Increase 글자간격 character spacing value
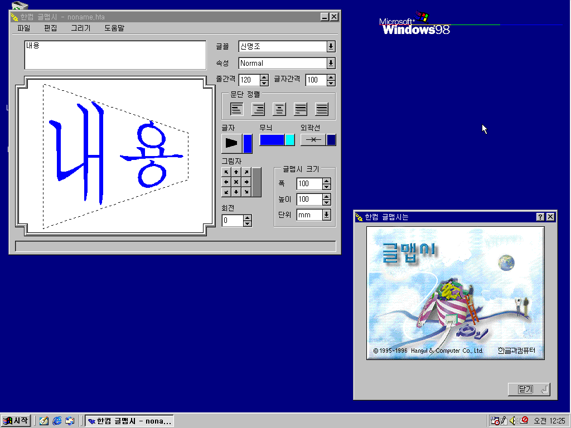The image size is (571, 428). [331, 77]
